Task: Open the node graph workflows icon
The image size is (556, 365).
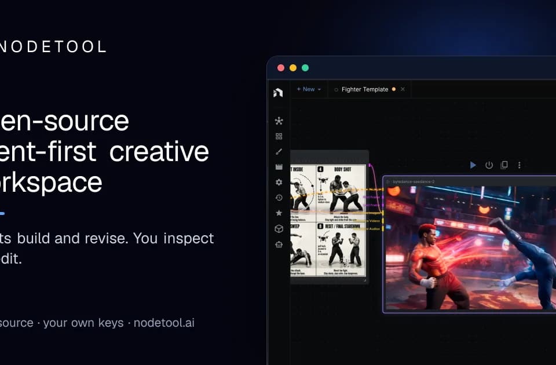Action: click(x=279, y=121)
